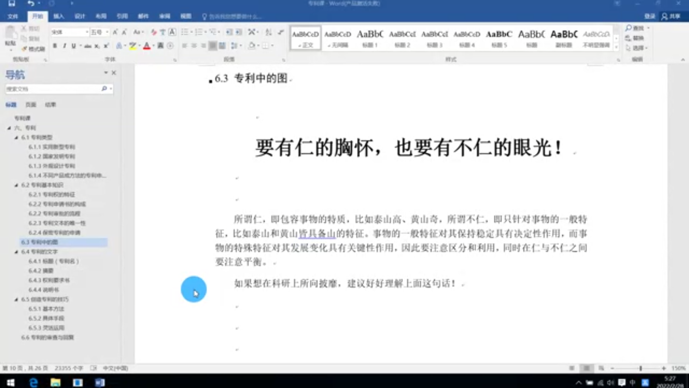Open text effects (outlined A) button
The height and width of the screenshot is (388, 689).
point(119,46)
